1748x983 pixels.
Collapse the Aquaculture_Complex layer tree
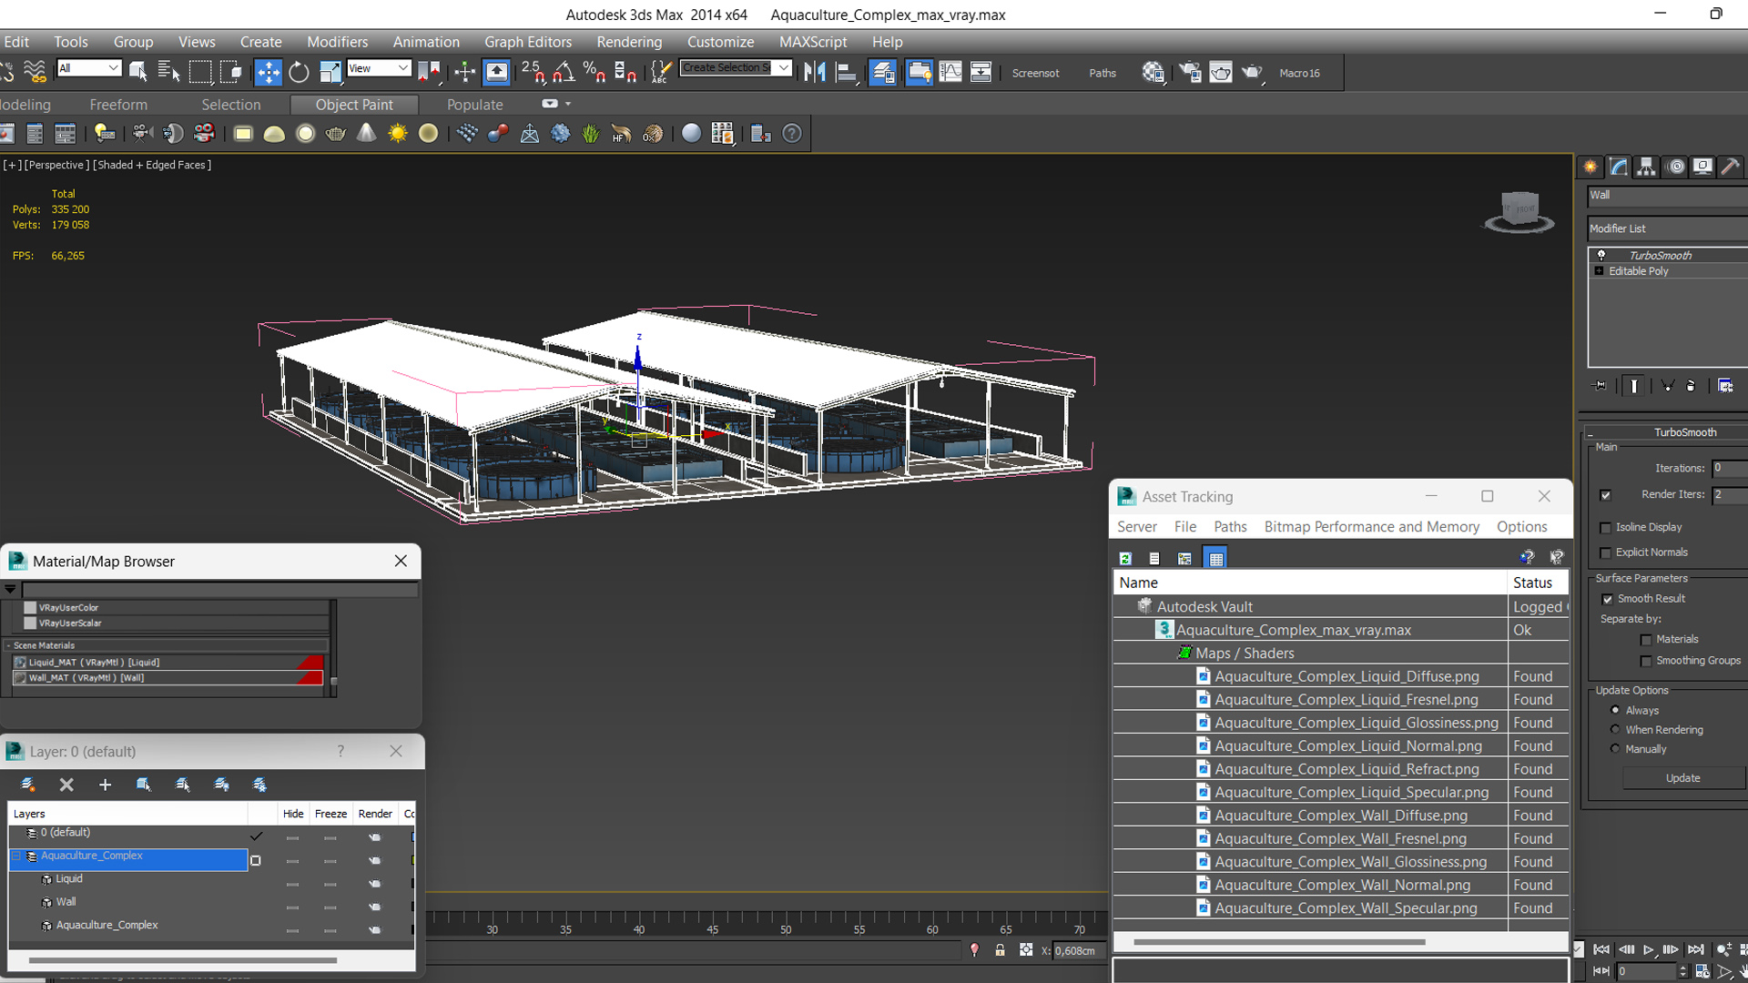[x=15, y=856]
